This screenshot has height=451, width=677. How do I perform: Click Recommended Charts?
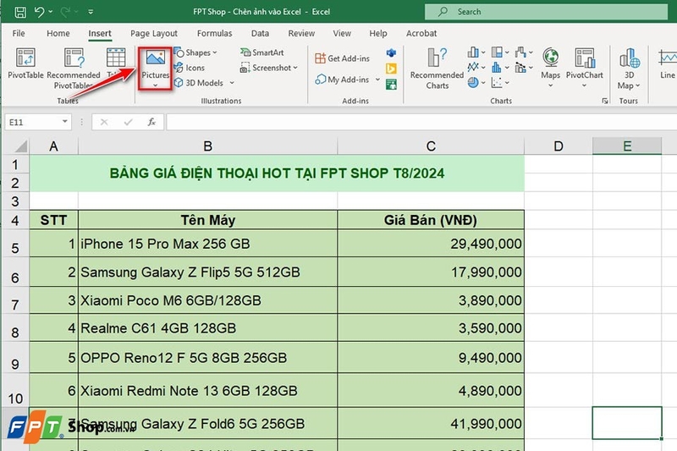tap(437, 69)
